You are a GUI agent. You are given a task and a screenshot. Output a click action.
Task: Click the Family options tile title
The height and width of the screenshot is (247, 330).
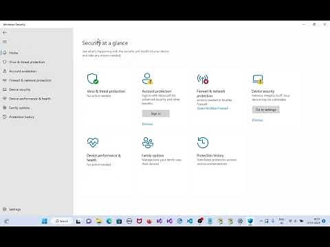153,156
